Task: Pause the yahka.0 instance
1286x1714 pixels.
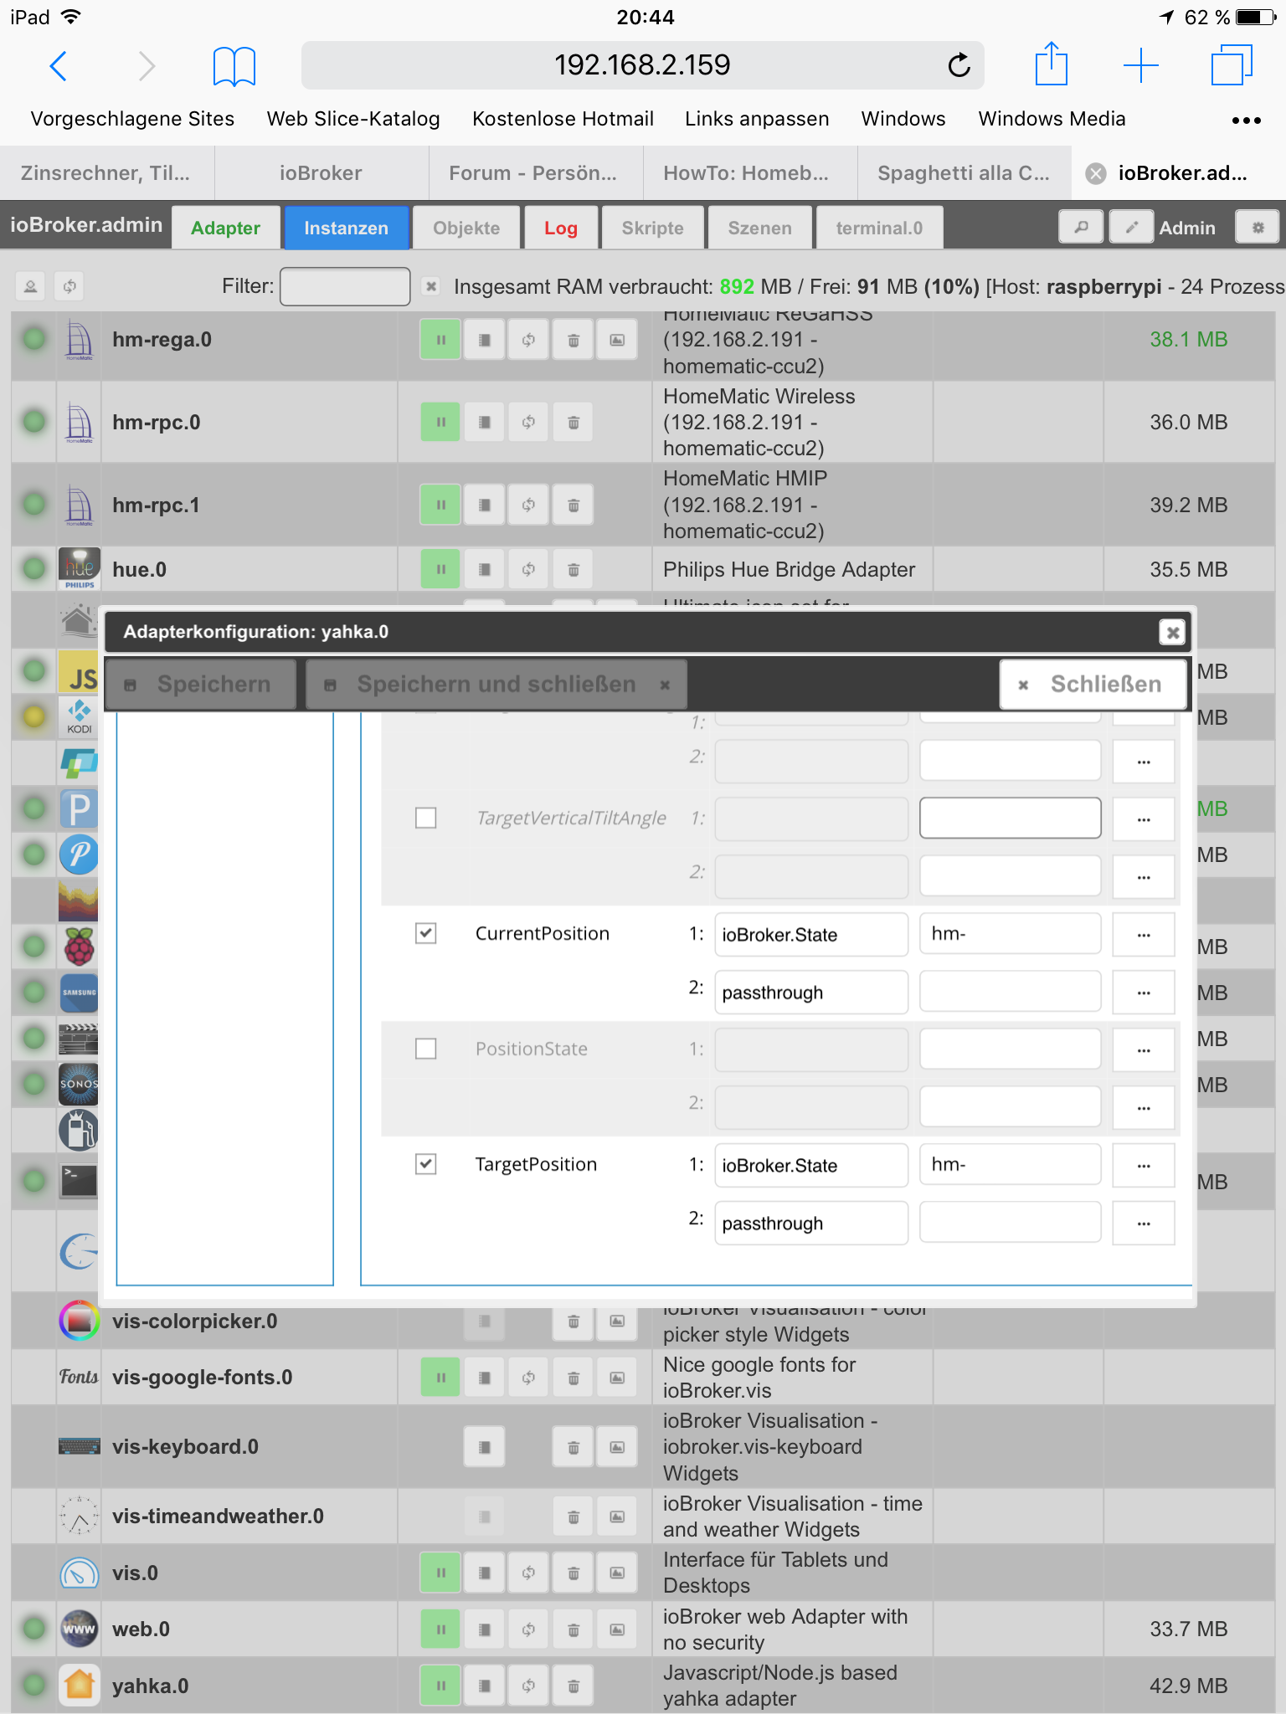Action: coord(440,1686)
